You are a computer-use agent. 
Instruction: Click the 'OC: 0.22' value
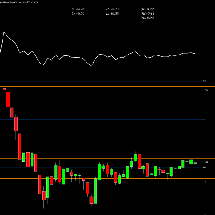coord(147,9)
